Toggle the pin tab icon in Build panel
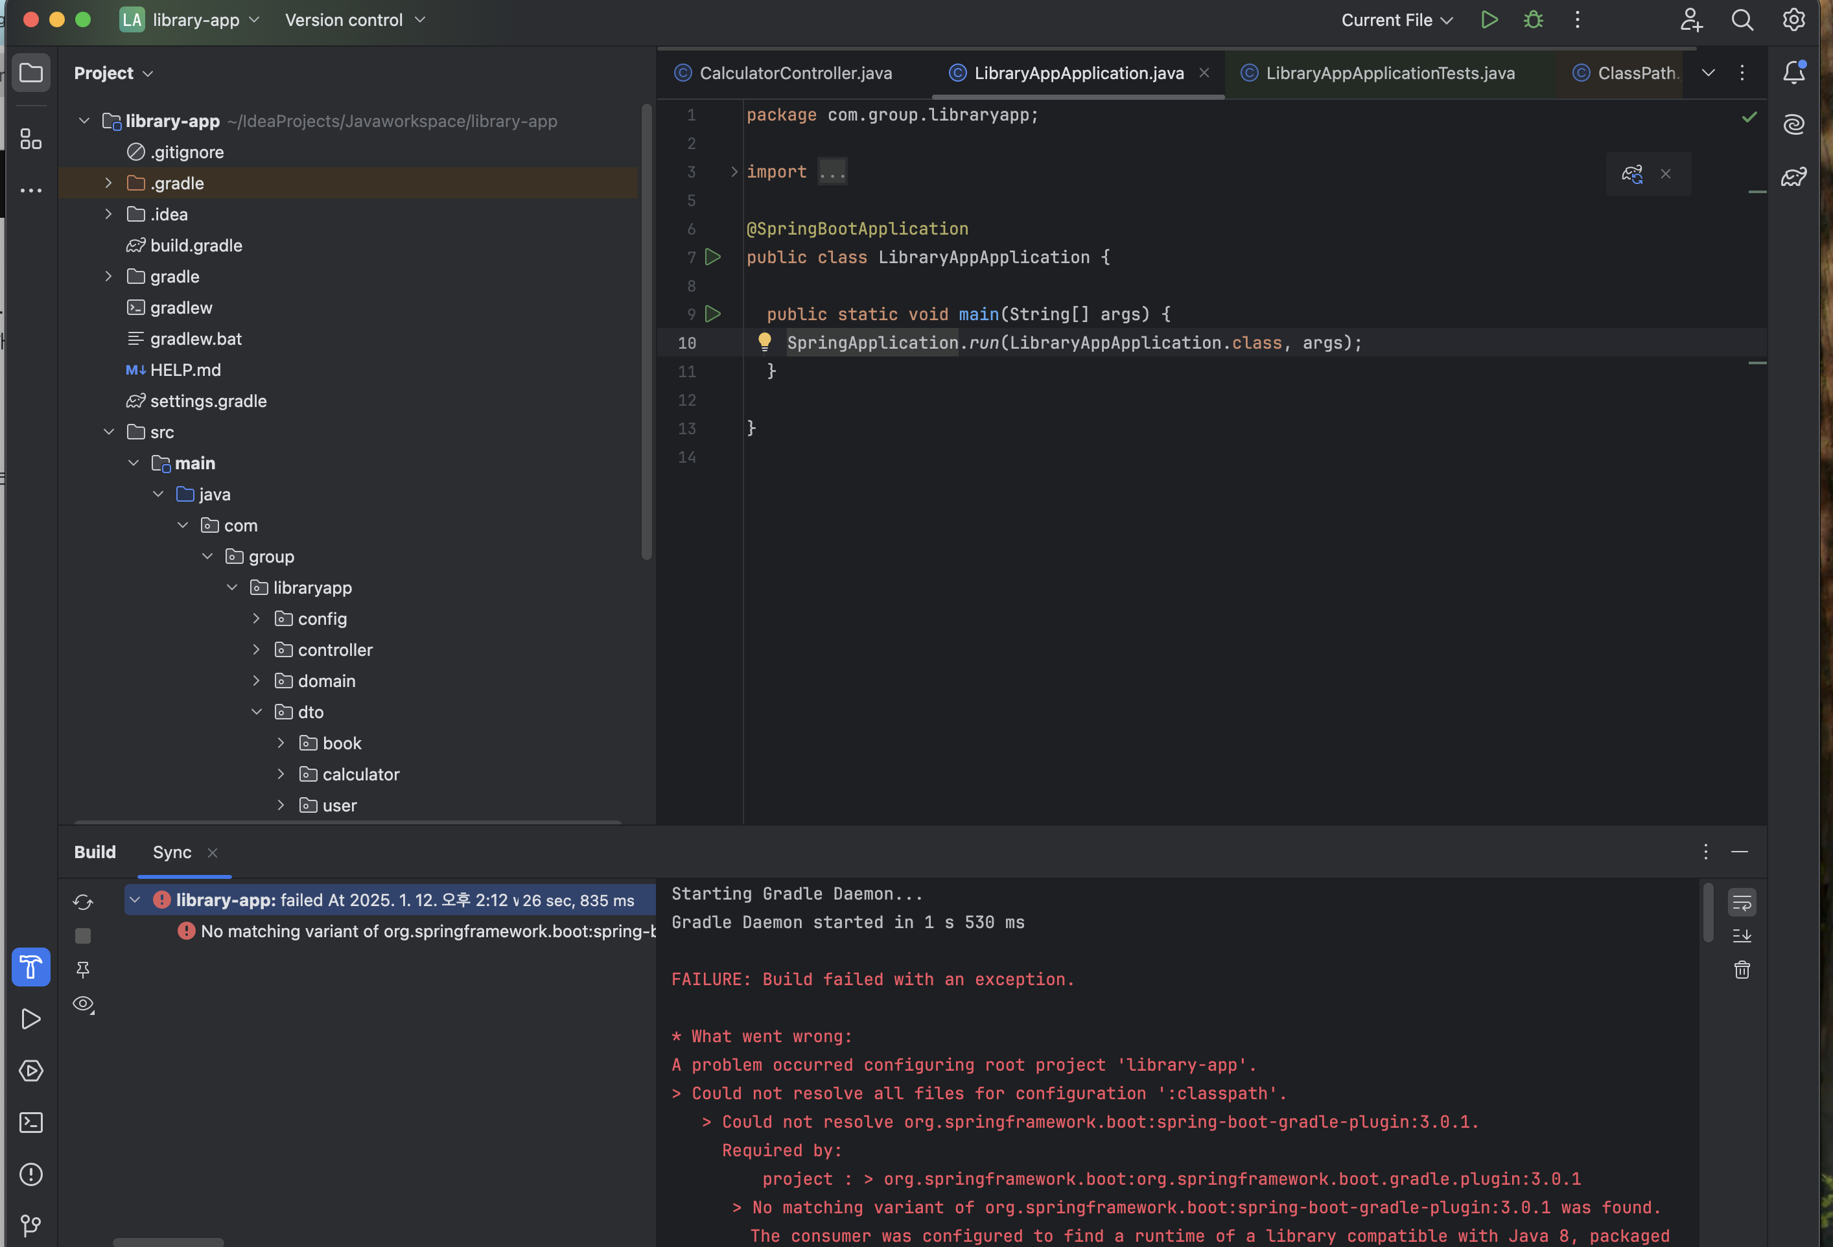Viewport: 1833px width, 1247px height. point(83,970)
